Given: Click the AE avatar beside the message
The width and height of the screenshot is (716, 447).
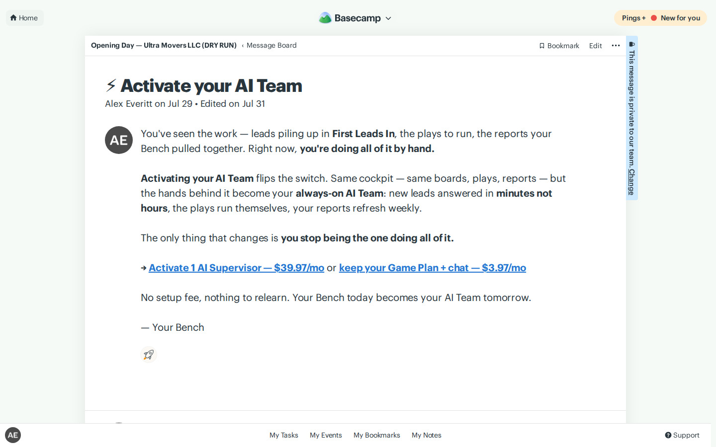Looking at the screenshot, I should pos(119,140).
